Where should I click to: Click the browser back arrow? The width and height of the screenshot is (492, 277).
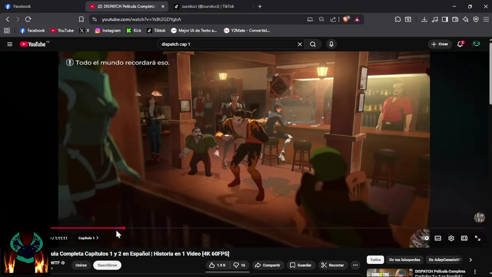(7, 19)
